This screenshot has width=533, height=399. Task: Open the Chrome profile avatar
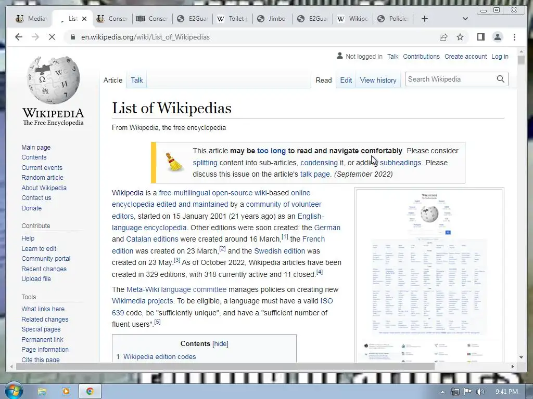click(497, 37)
